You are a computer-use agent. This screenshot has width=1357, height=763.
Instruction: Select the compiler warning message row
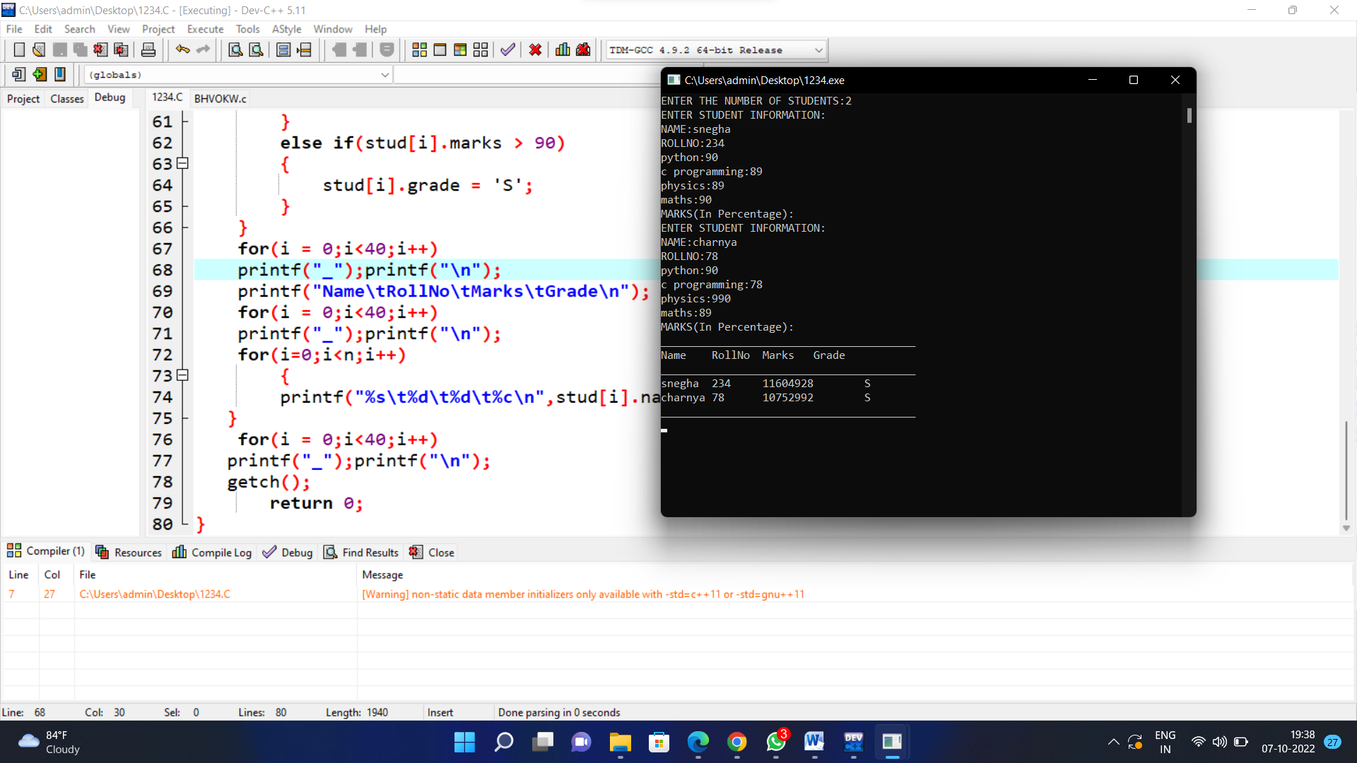click(582, 594)
